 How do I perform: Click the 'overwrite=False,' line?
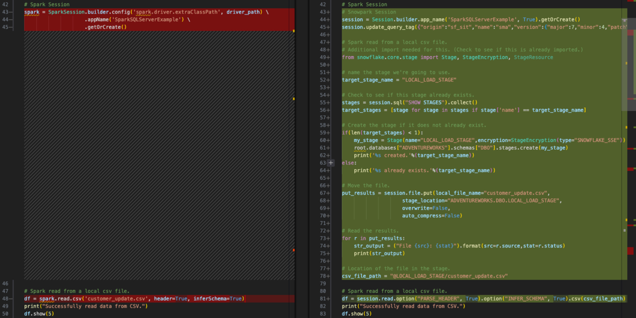426,208
